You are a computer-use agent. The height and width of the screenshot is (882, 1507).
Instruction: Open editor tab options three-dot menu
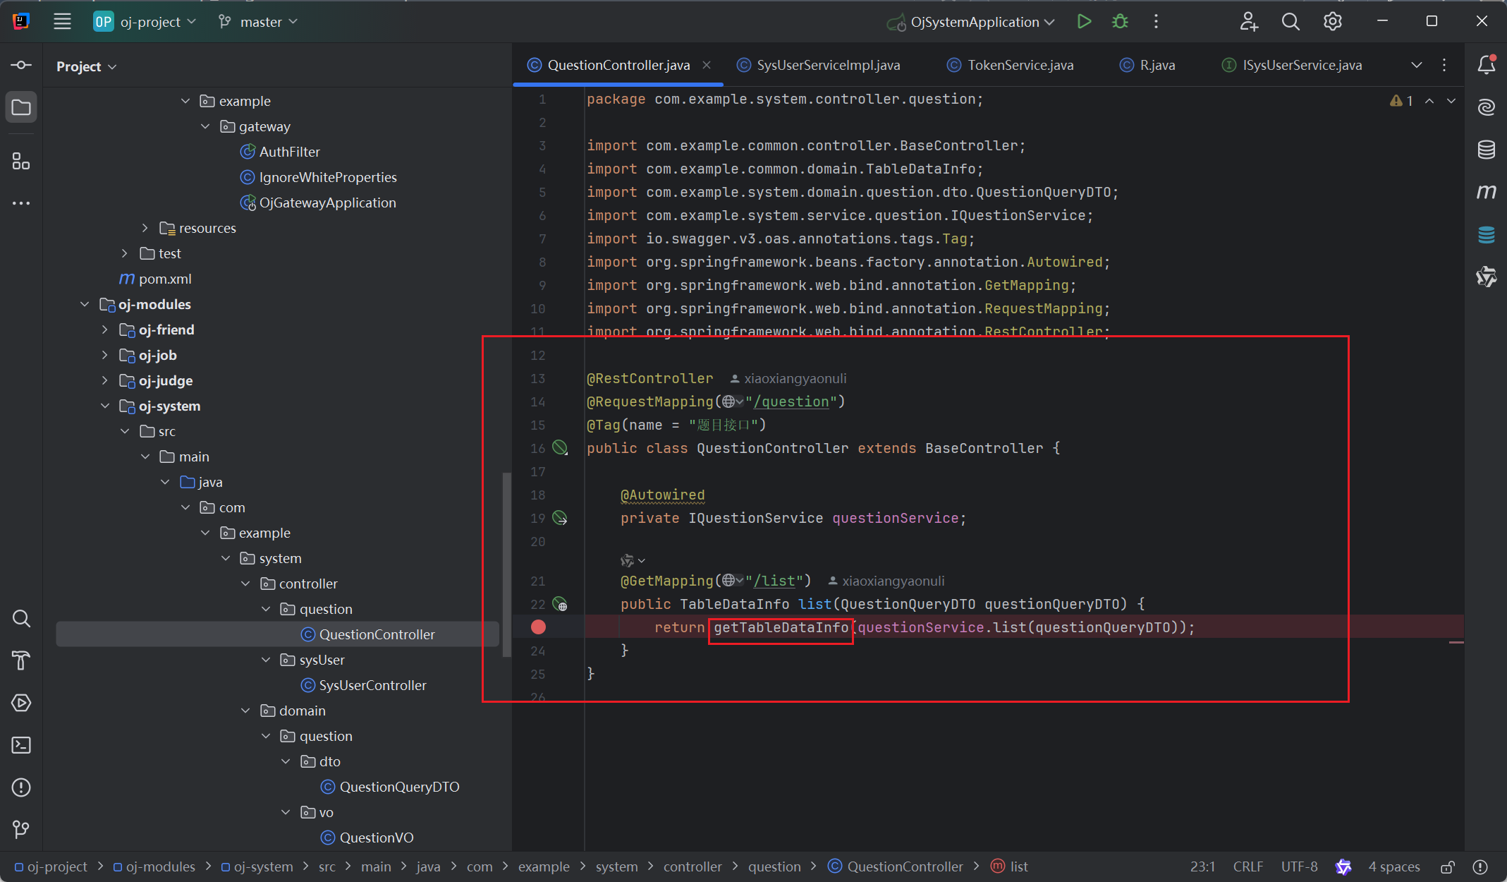(x=1444, y=65)
